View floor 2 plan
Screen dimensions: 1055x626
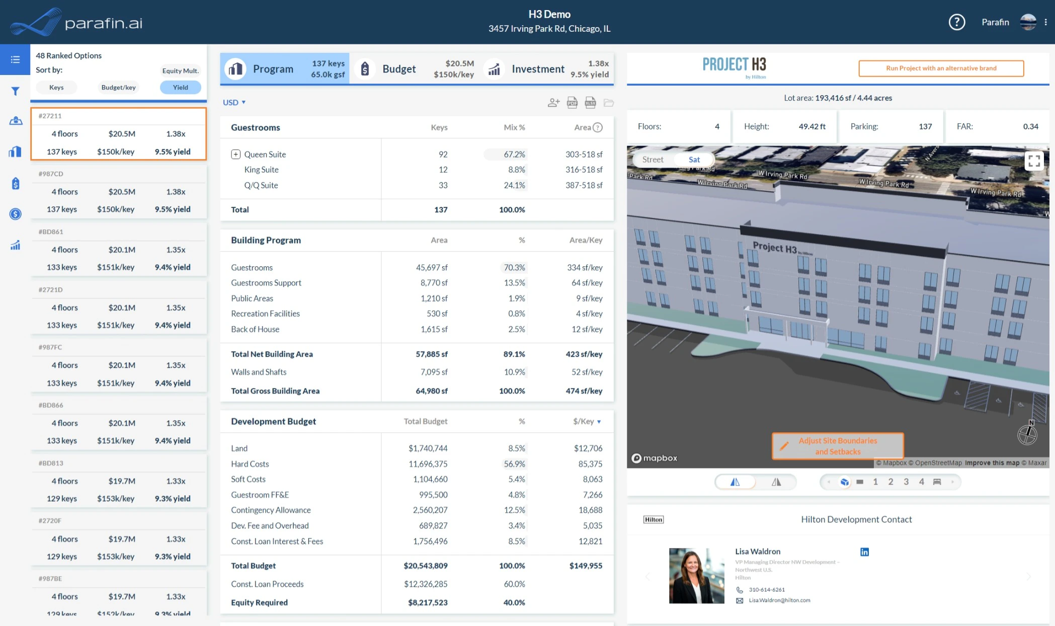(890, 482)
